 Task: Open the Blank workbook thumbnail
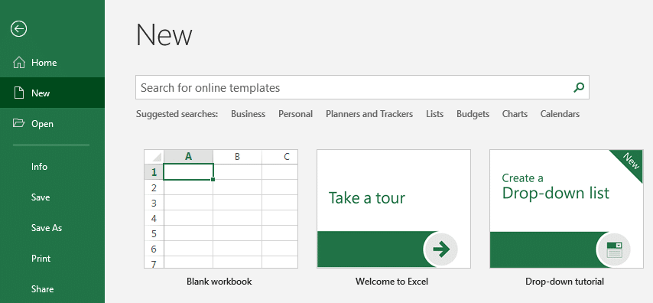(221, 209)
